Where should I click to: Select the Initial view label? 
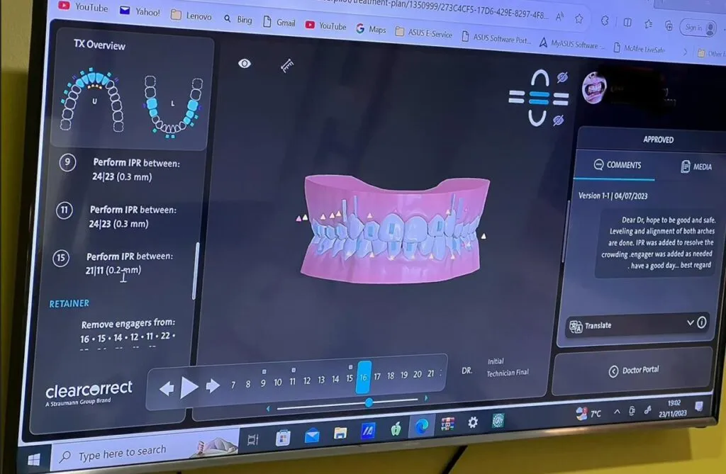pos(495,361)
